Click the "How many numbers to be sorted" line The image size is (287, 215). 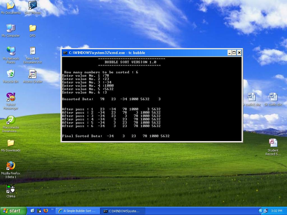click(x=101, y=72)
